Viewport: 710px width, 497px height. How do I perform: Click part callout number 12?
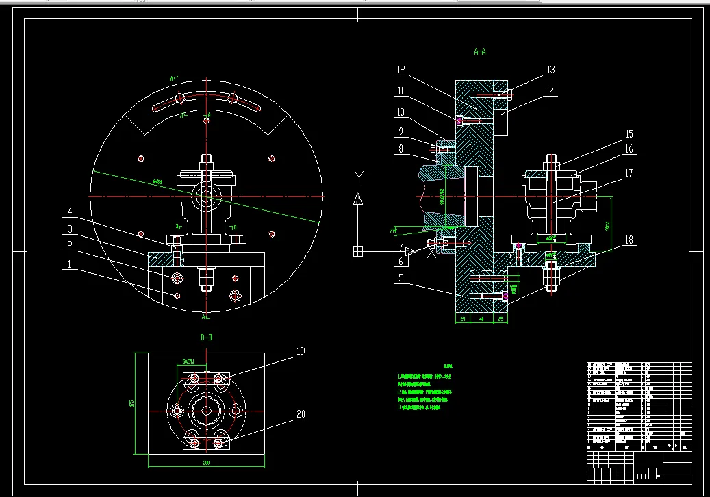pos(401,70)
